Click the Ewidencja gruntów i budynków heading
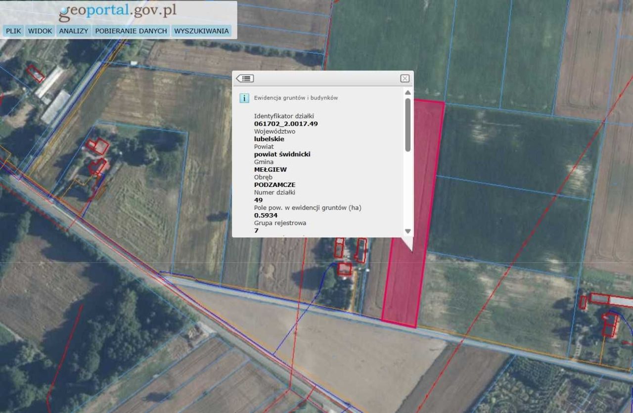The image size is (633, 413). click(296, 98)
